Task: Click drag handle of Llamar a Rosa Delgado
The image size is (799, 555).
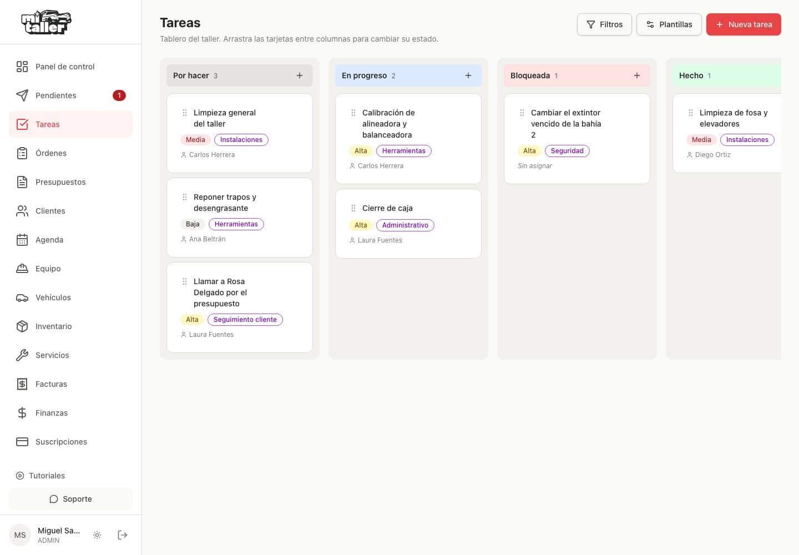Action: [185, 281]
